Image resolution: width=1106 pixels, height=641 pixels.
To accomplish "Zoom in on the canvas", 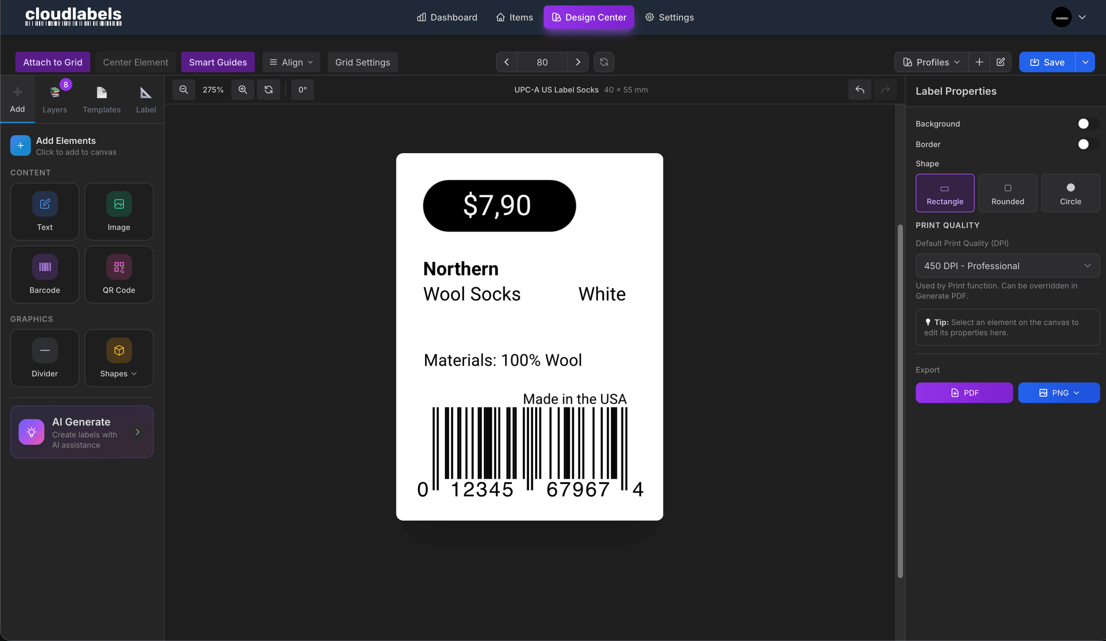I will point(243,90).
